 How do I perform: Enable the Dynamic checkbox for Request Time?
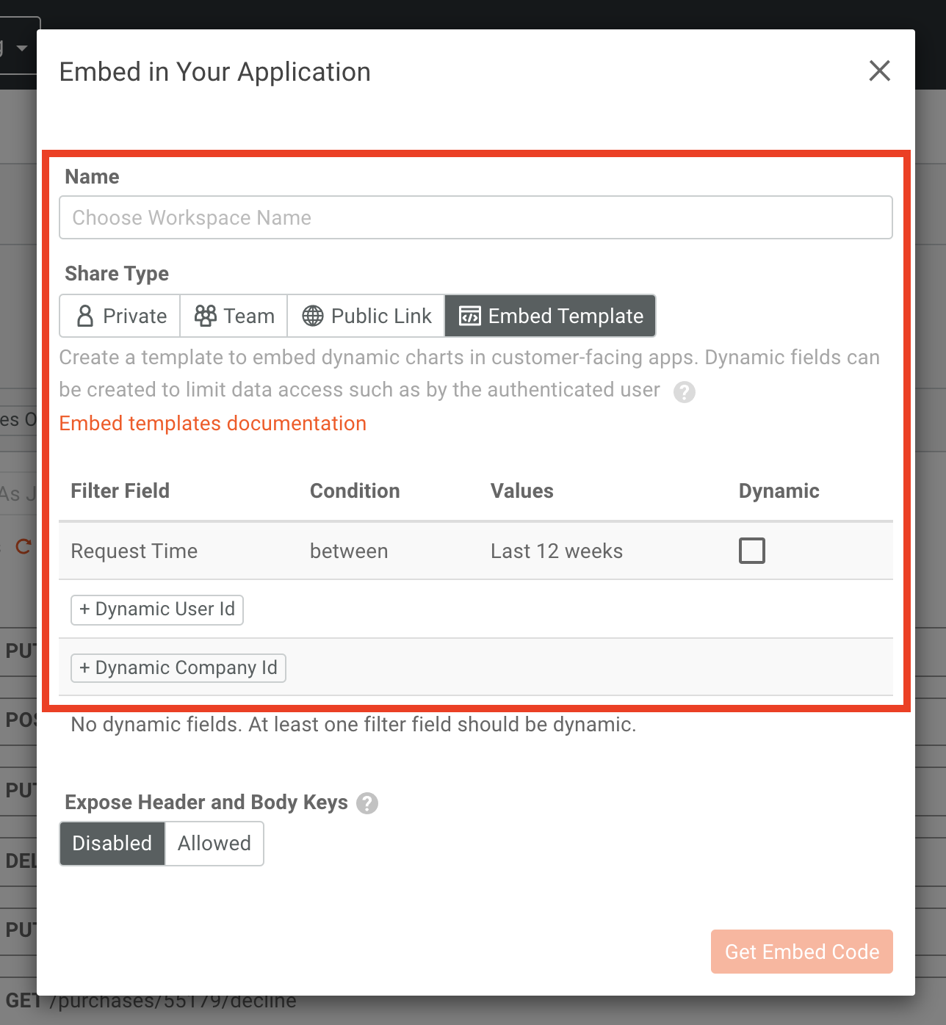tap(751, 551)
